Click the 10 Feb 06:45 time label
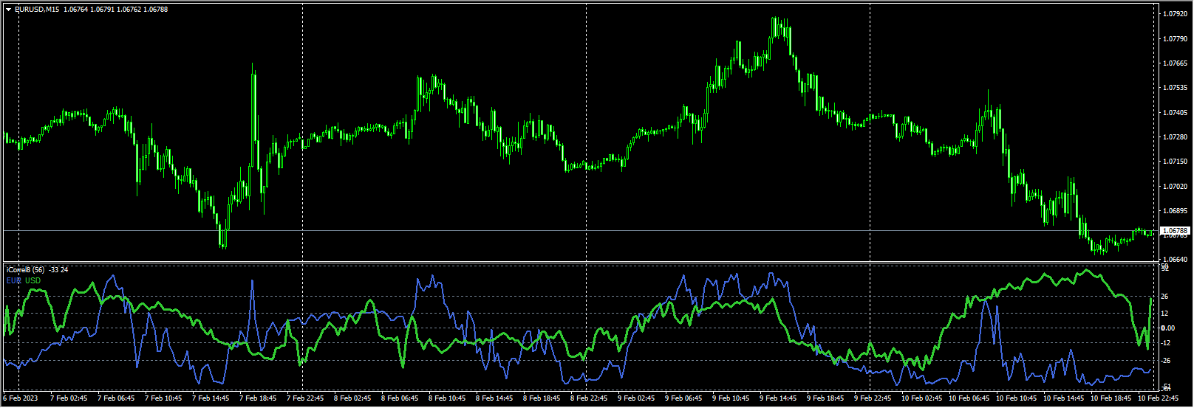This screenshot has height=408, width=1194. [x=969, y=398]
